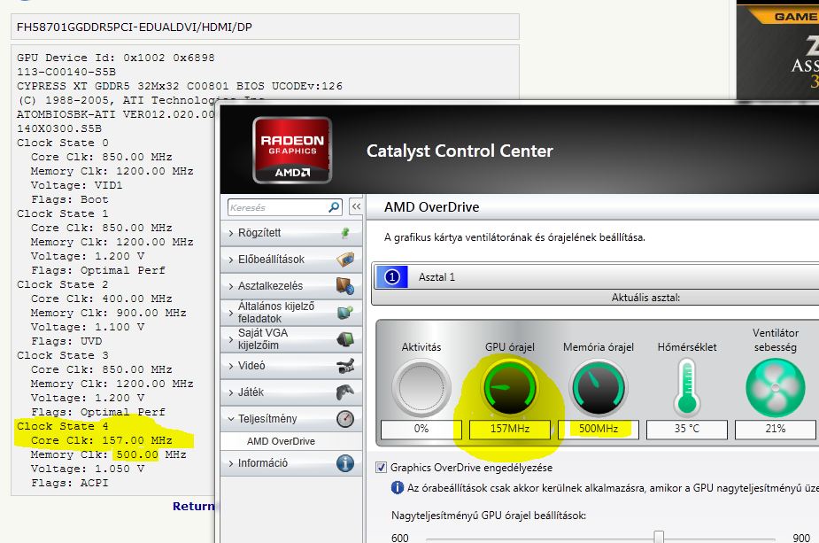Screen dimensions: 819x543
Task: Click the 21% fan speed value
Action: tap(776, 429)
